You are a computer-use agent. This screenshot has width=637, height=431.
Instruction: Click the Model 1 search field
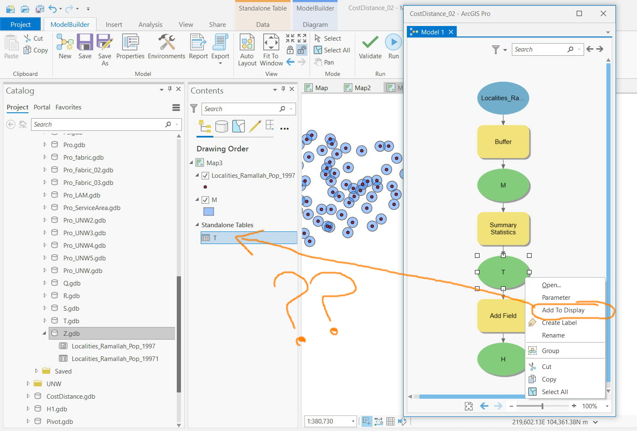(548, 49)
